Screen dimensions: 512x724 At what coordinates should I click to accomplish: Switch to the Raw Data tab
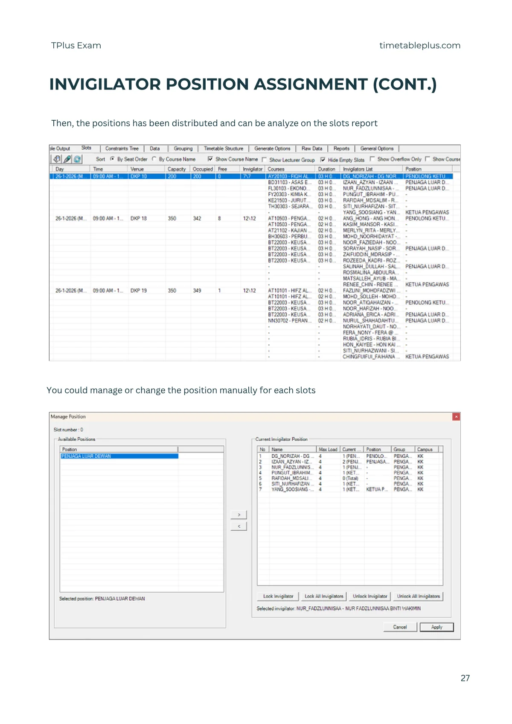pyautogui.click(x=312, y=148)
